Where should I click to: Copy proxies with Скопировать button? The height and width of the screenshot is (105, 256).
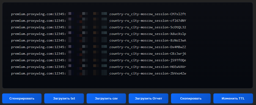coord(191,98)
